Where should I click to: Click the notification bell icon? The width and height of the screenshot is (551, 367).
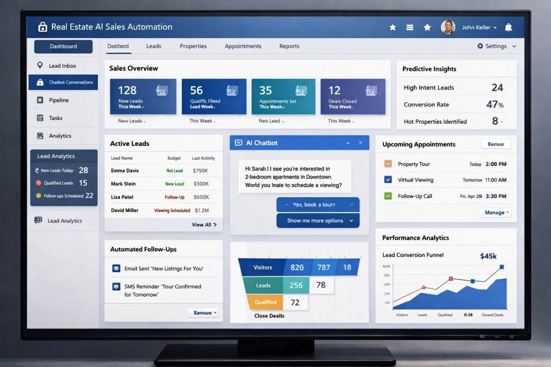tap(508, 27)
